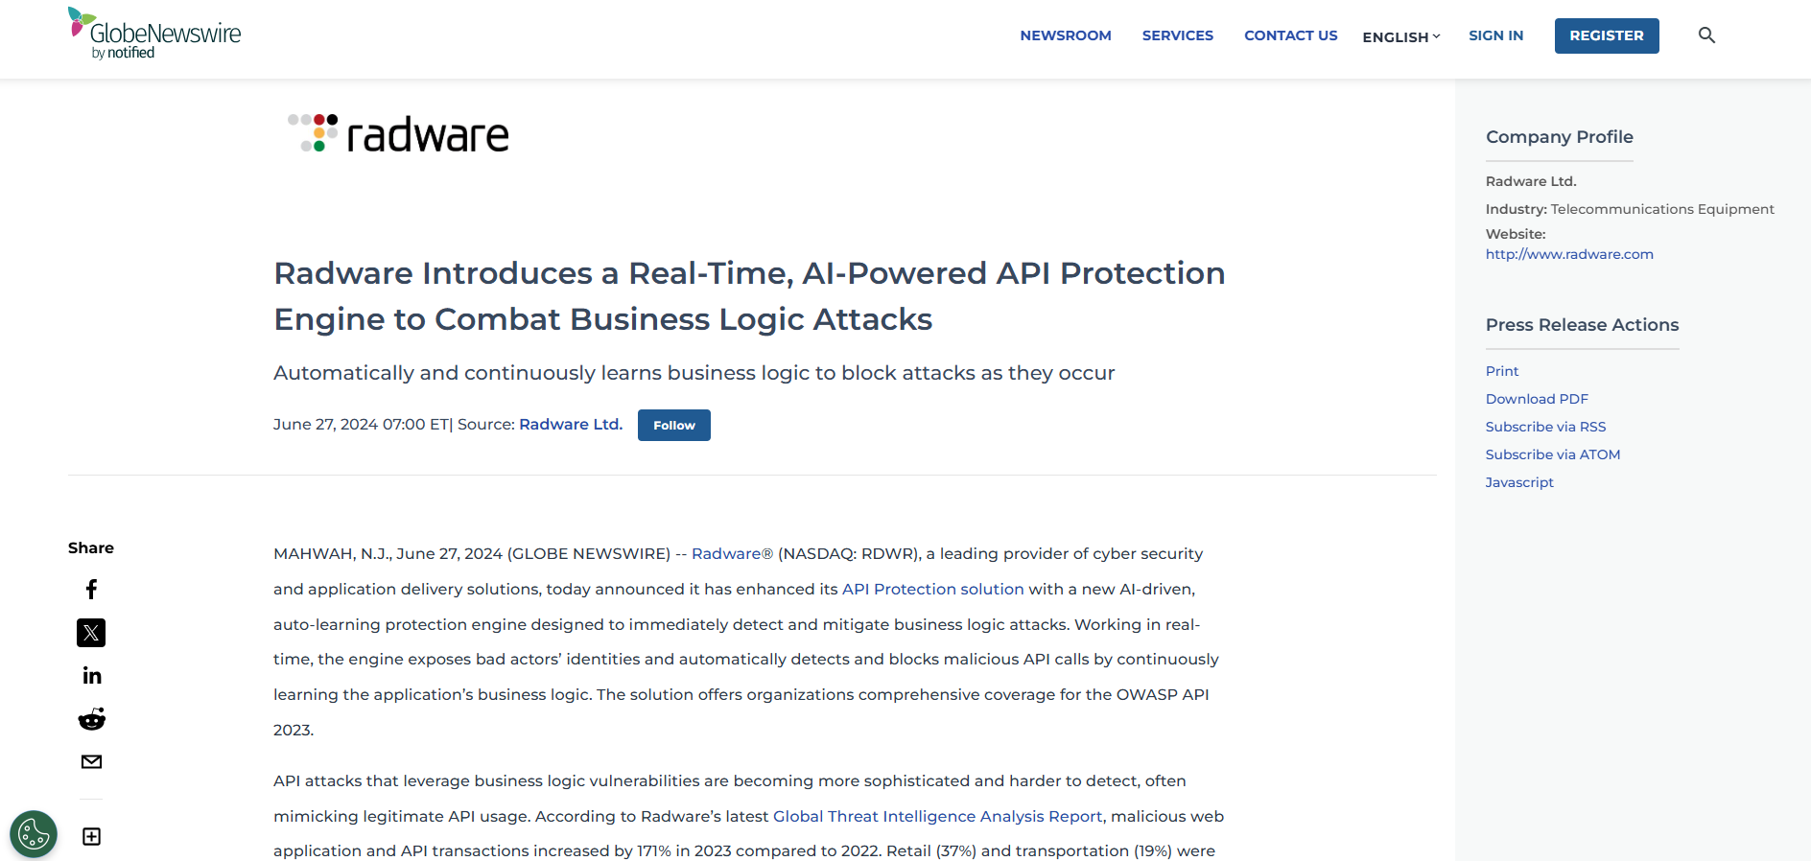Open the Contact Us page
The height and width of the screenshot is (861, 1811).
tap(1290, 35)
